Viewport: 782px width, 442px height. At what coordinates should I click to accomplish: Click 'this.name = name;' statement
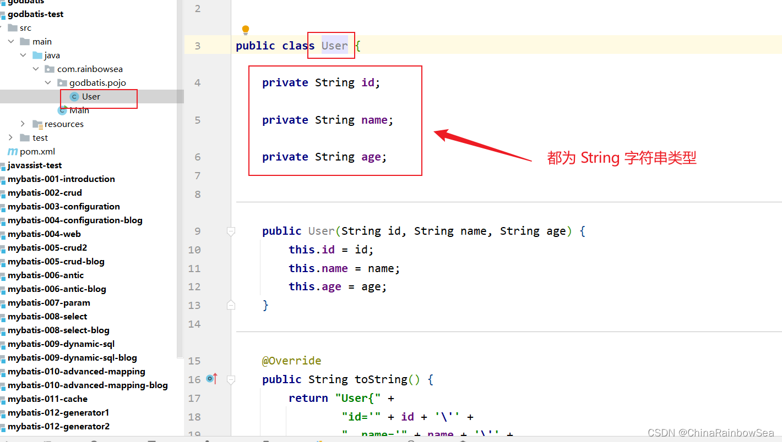[x=344, y=268]
